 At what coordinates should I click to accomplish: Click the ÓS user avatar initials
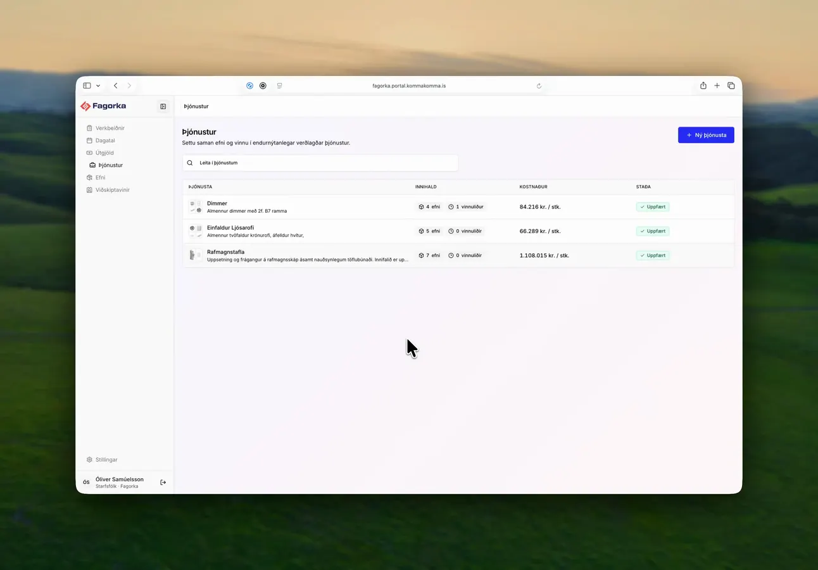click(x=86, y=483)
